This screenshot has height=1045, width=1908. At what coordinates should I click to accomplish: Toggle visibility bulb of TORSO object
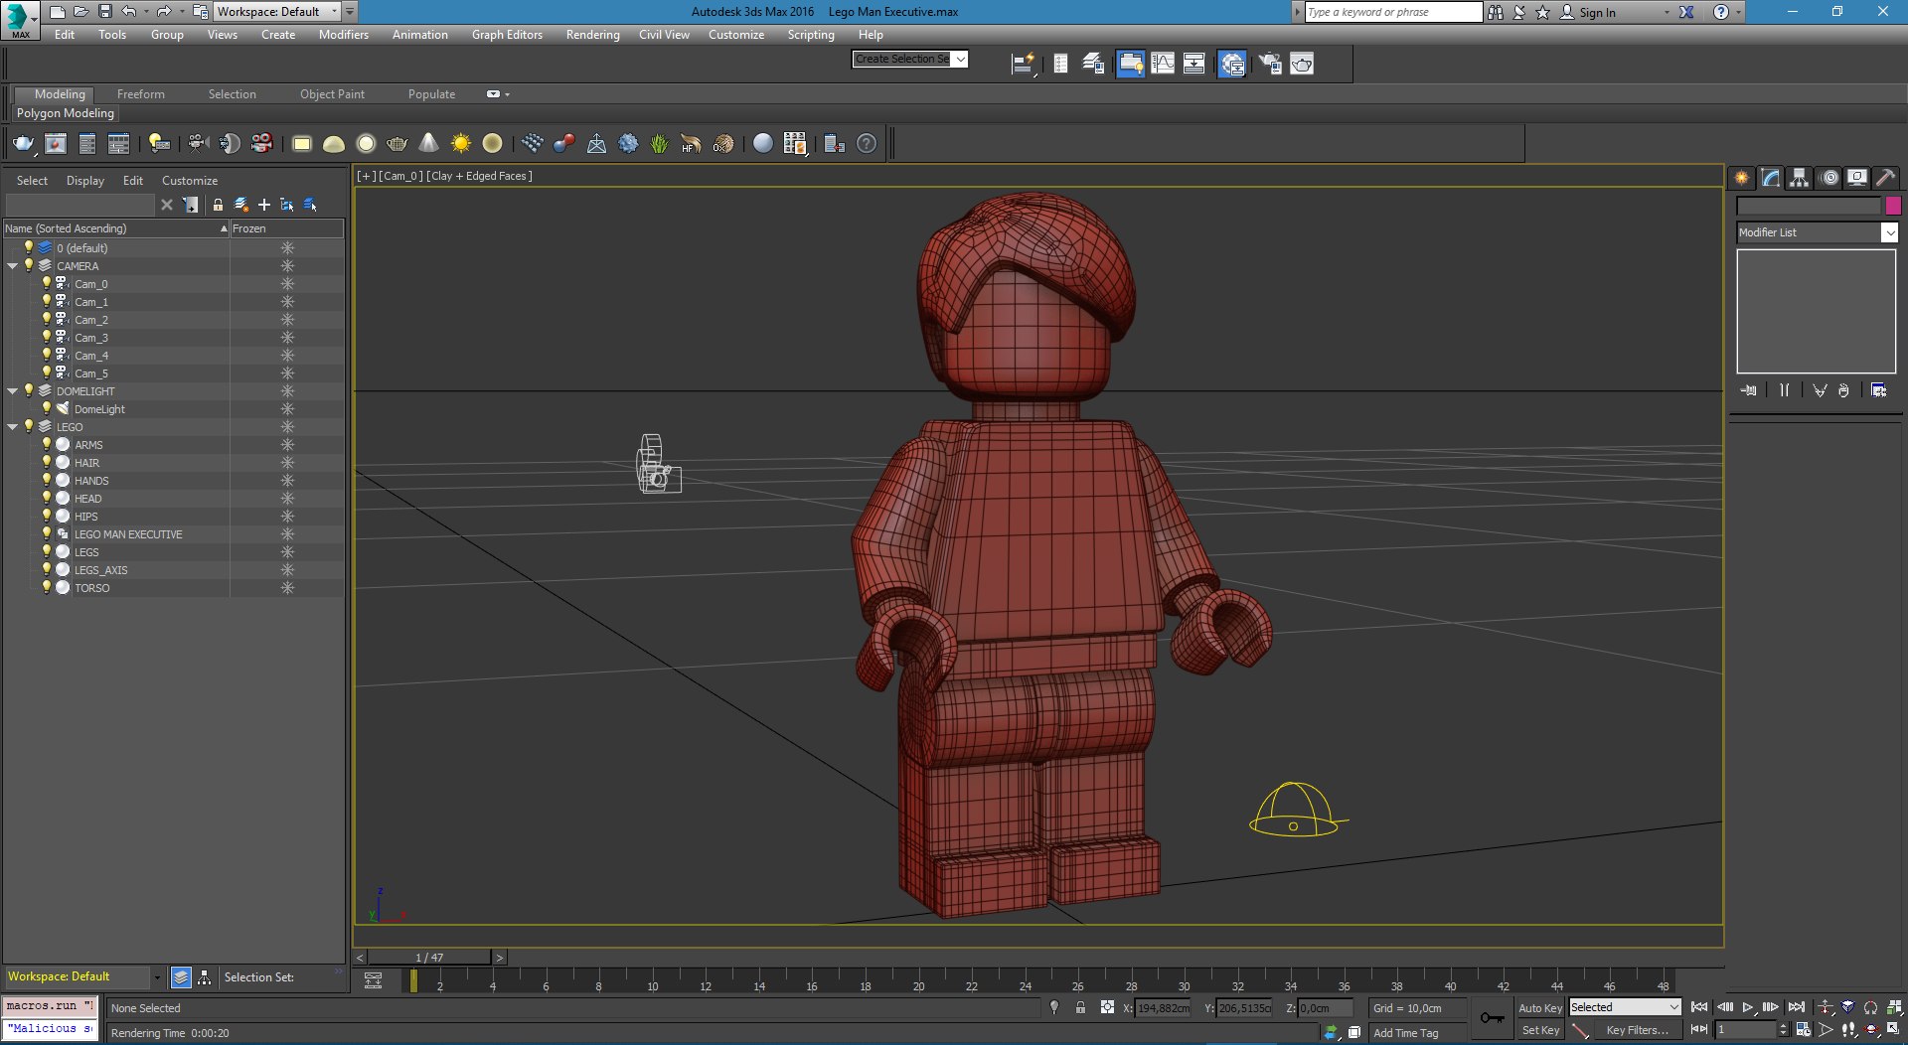click(x=46, y=587)
